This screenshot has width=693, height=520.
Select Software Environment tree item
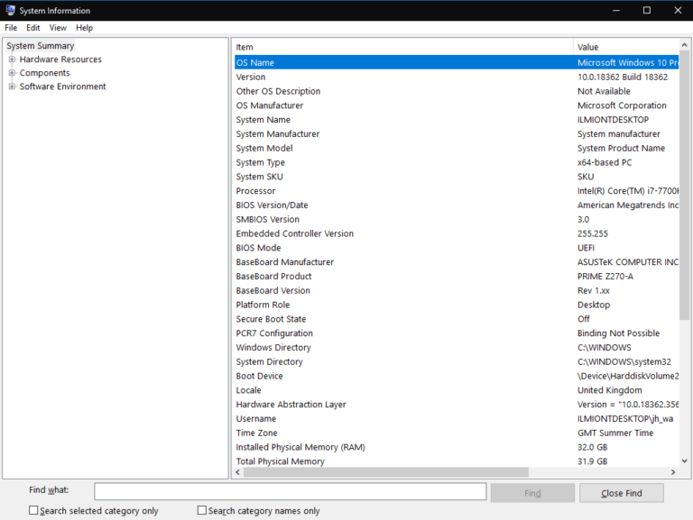(63, 87)
